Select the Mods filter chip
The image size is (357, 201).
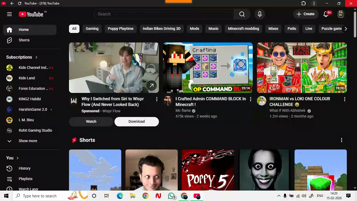pyautogui.click(x=194, y=29)
